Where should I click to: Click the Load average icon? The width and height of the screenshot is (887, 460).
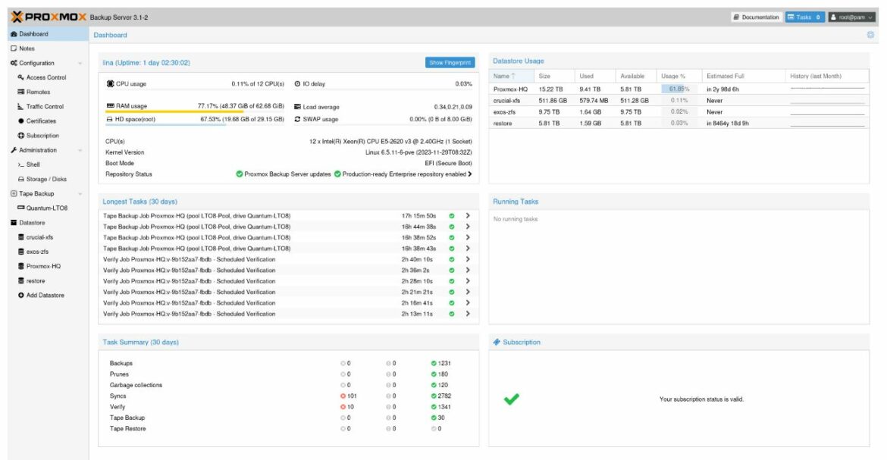pos(297,107)
